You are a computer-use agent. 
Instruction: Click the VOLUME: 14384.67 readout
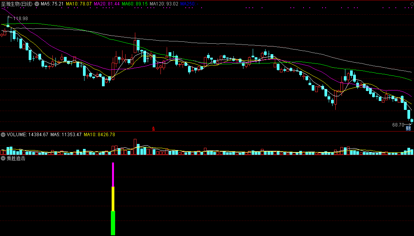click(x=28, y=135)
